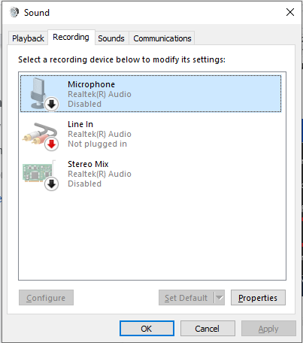Click the disabled arrow badge on Stereo Mix
Screen dimensions: 303x343
[52, 184]
